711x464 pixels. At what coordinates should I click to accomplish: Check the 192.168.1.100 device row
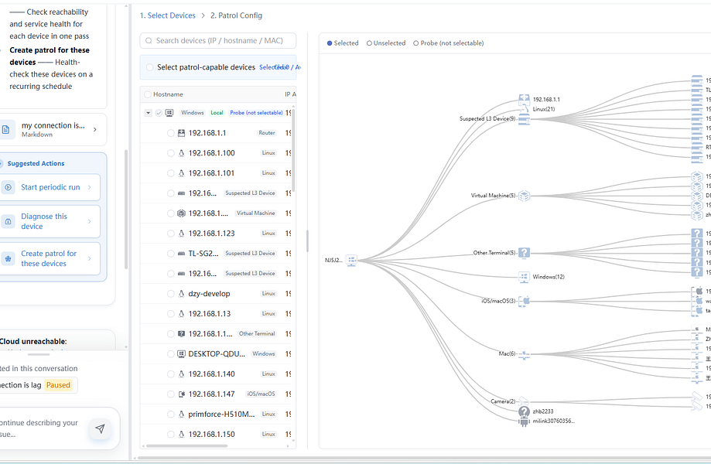170,153
